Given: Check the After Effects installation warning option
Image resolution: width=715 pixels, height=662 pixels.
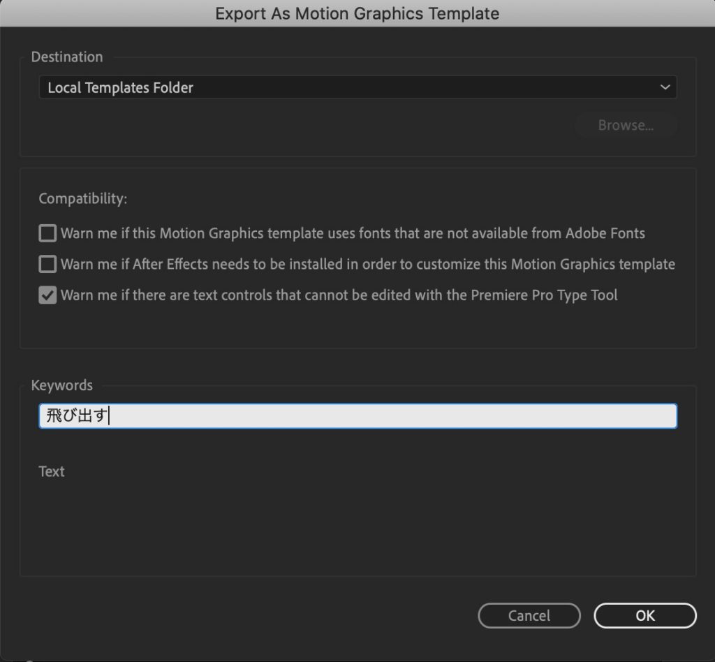Looking at the screenshot, I should [x=47, y=264].
